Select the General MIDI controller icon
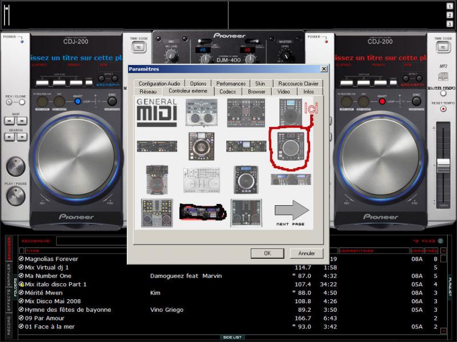457x342 pixels. 157,112
